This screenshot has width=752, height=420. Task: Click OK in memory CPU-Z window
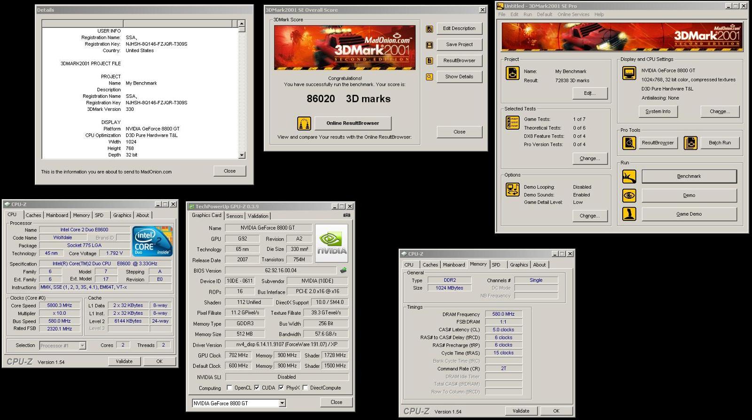tap(556, 411)
